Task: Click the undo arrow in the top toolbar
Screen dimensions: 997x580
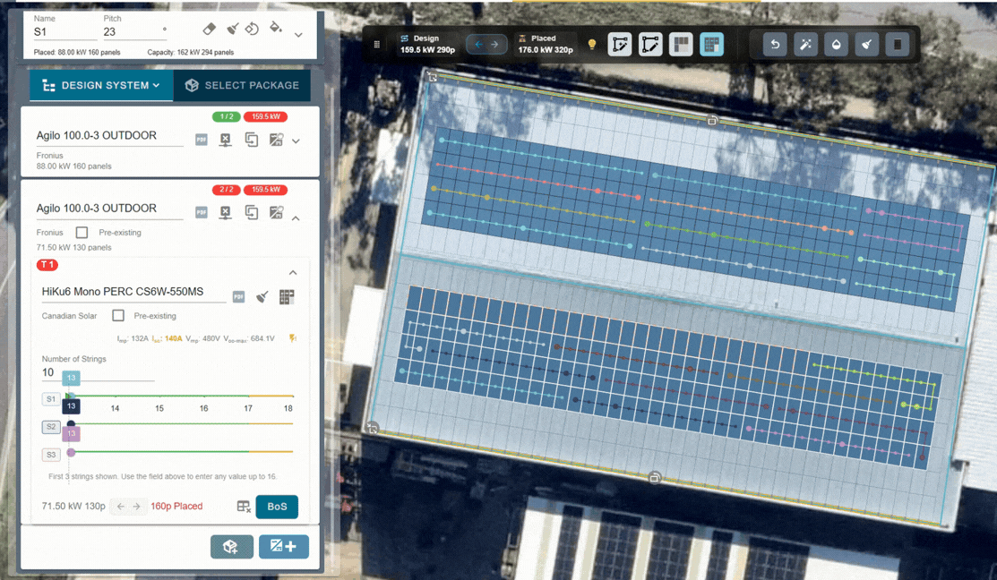Action: pyautogui.click(x=775, y=44)
